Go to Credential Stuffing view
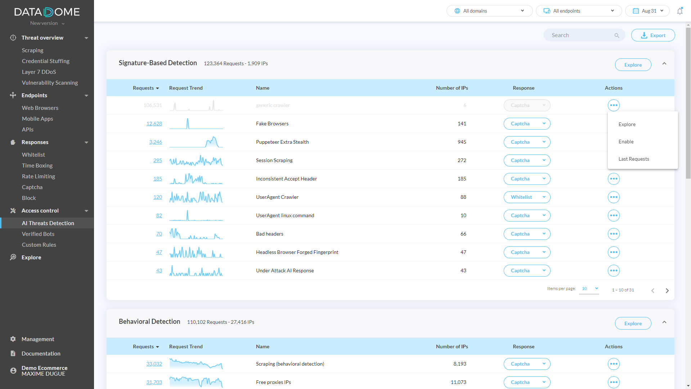The image size is (691, 389). [46, 61]
